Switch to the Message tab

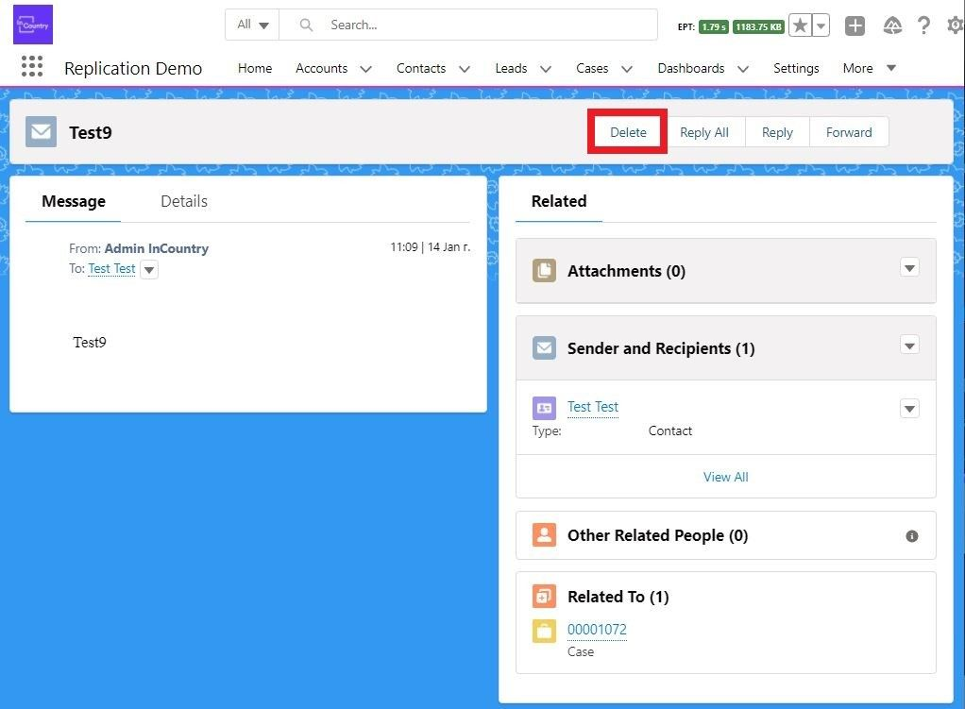pos(74,201)
